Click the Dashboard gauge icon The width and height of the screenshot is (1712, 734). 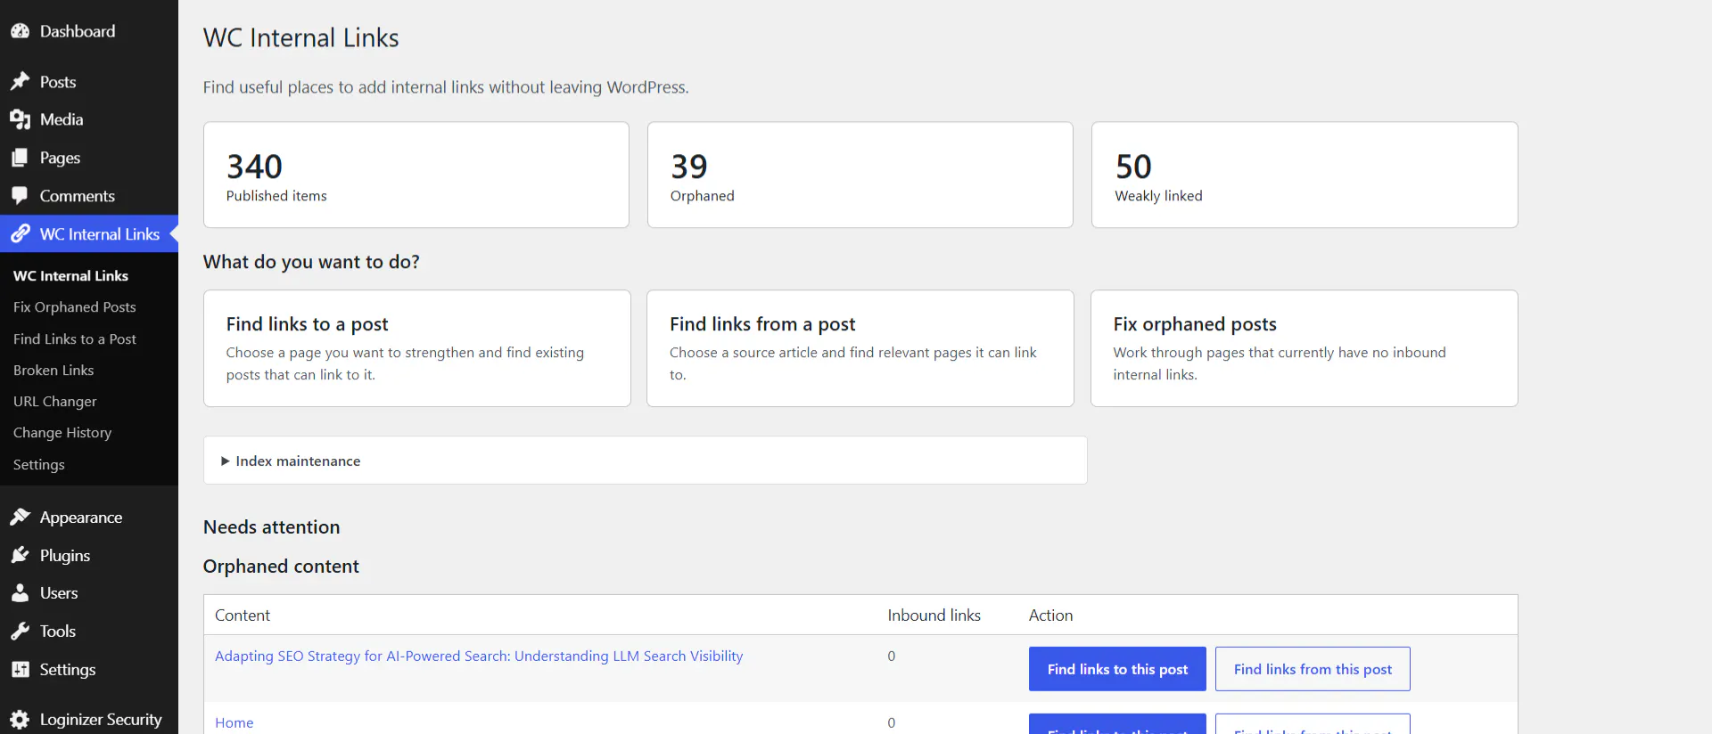[20, 31]
